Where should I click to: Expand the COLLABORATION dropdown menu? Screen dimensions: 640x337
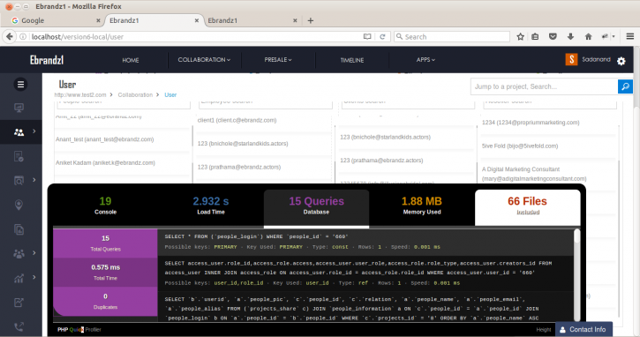click(204, 60)
